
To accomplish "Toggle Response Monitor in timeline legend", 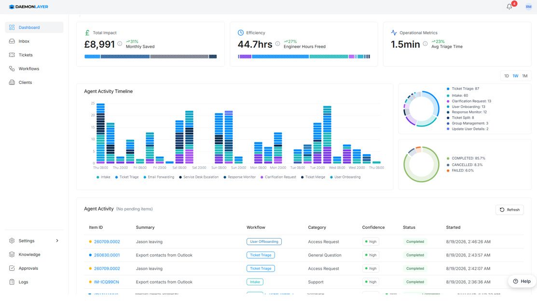I will click(239, 177).
